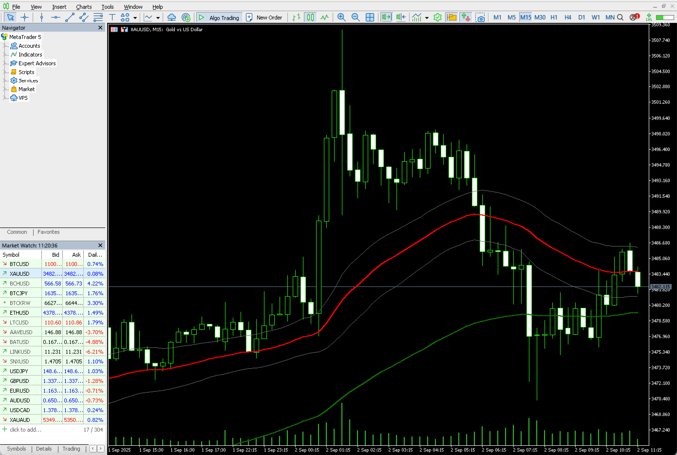This screenshot has width=677, height=455.
Task: Draw a horizontal line on chart
Action: tap(56, 17)
